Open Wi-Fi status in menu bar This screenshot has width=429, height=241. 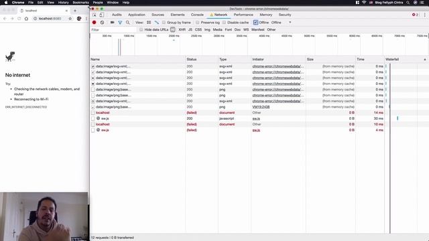tap(364, 3)
